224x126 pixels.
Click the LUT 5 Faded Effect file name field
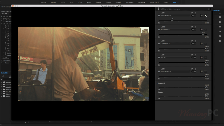[175, 72]
